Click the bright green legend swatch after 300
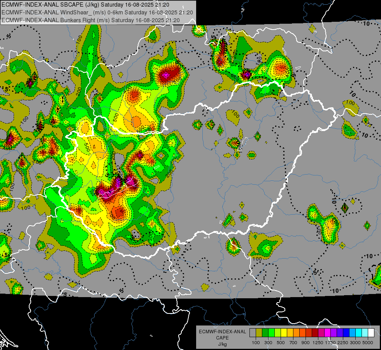This screenshot has height=350, width=381. pyautogui.click(x=271, y=333)
